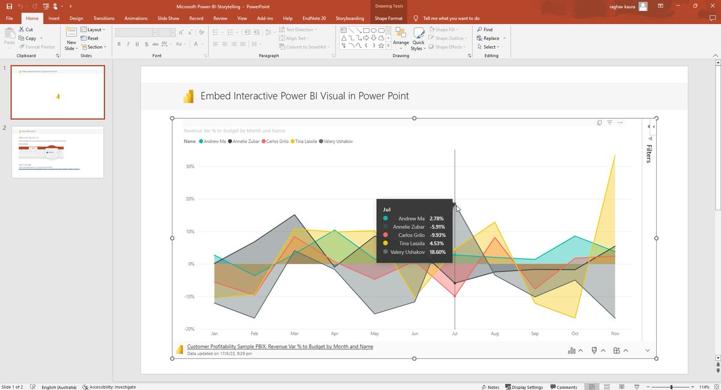
Task: Expand the Replace dropdown arrow
Action: (x=504, y=38)
